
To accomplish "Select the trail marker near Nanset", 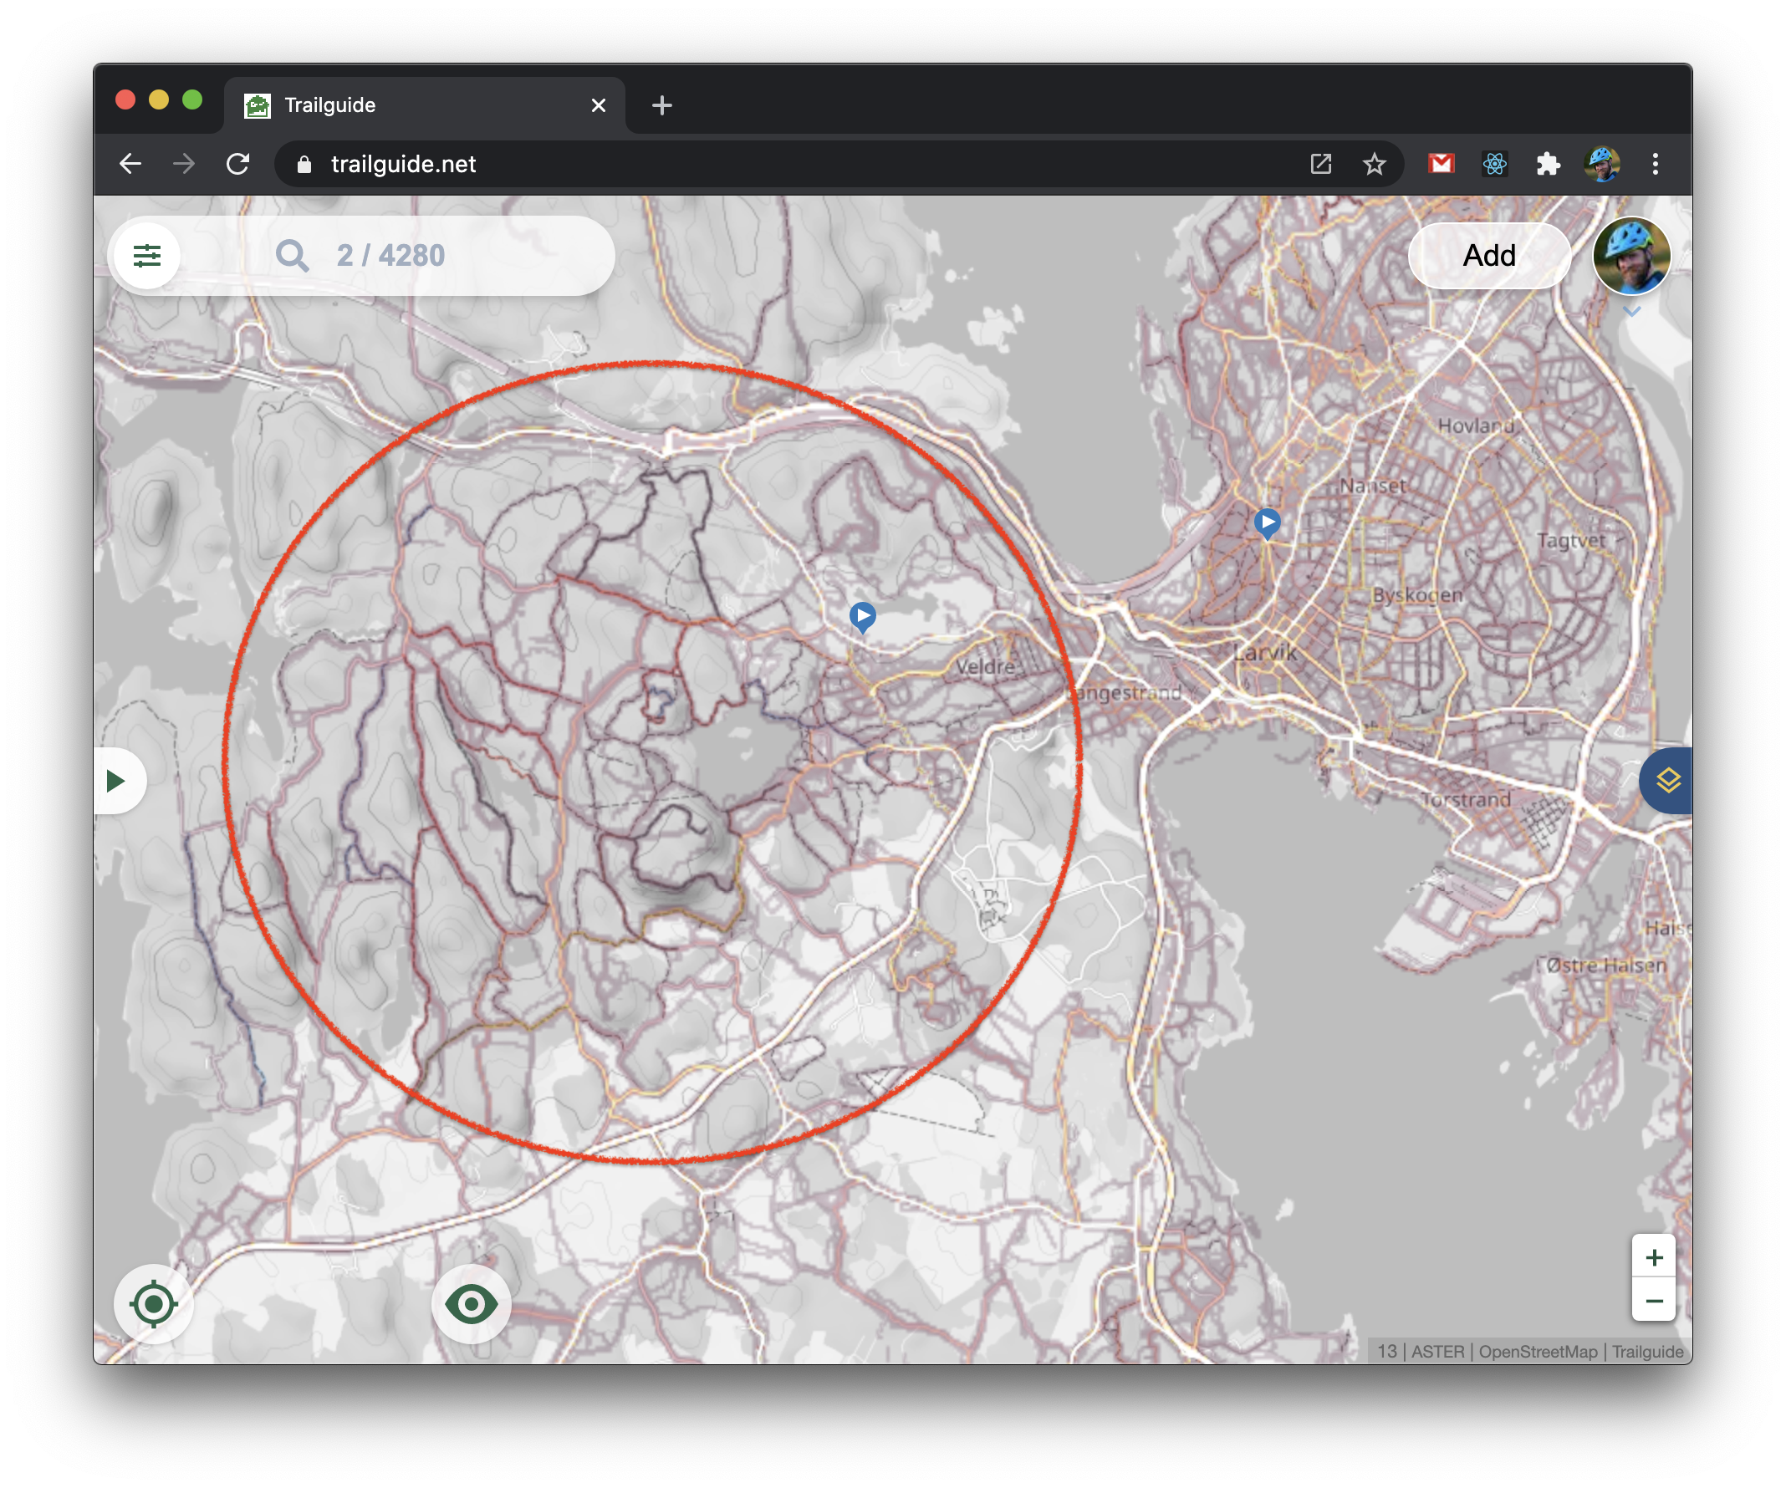I will (1268, 522).
